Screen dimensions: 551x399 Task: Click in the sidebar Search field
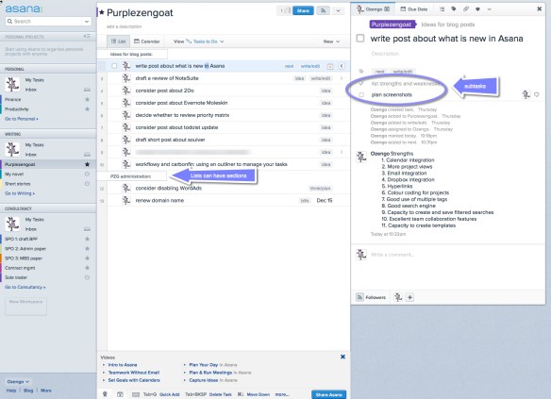44,22
